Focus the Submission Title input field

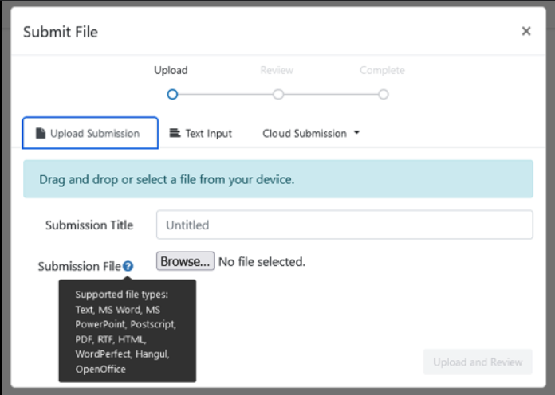344,225
